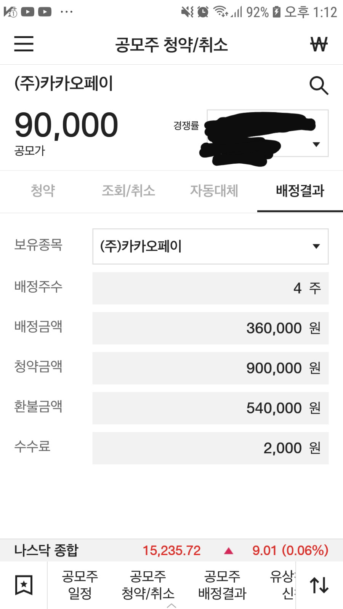The width and height of the screenshot is (343, 609).
Task: Go to 공모주 배정결과 shortcut
Action: point(222,585)
